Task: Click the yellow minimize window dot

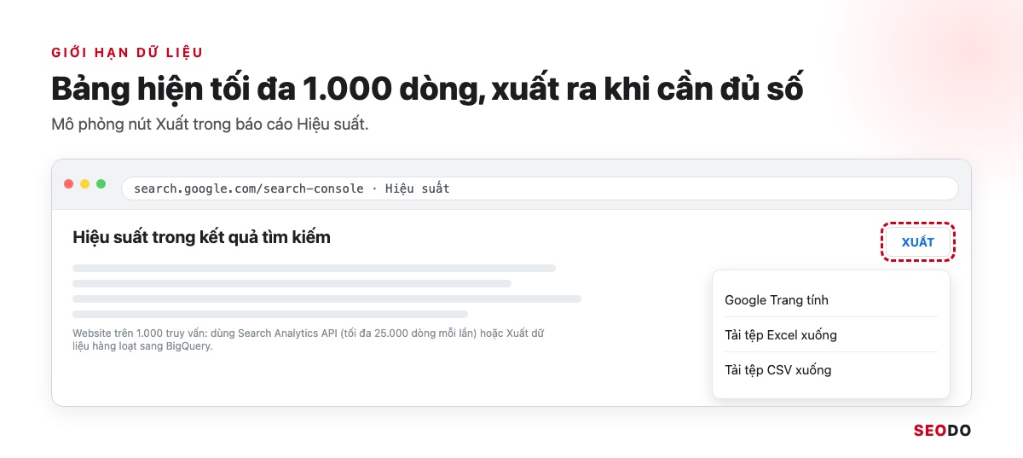Action: [85, 184]
